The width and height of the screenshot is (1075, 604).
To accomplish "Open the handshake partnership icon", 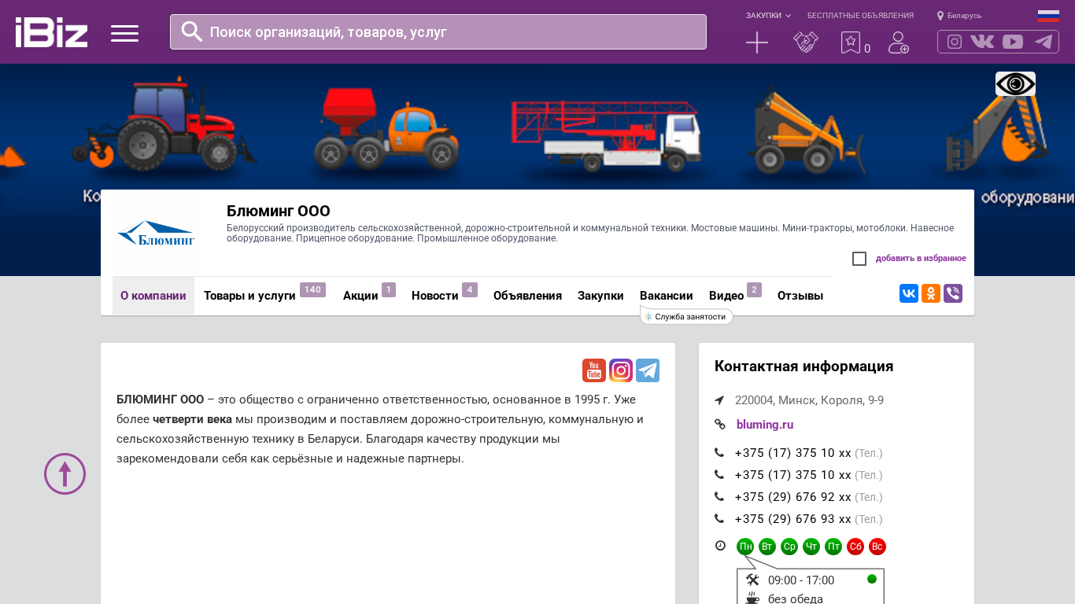I will 806,42.
